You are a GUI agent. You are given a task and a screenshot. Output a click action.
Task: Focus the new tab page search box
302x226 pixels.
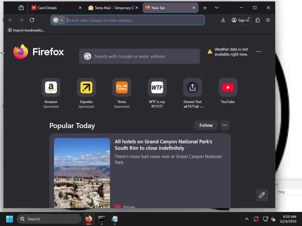[139, 56]
